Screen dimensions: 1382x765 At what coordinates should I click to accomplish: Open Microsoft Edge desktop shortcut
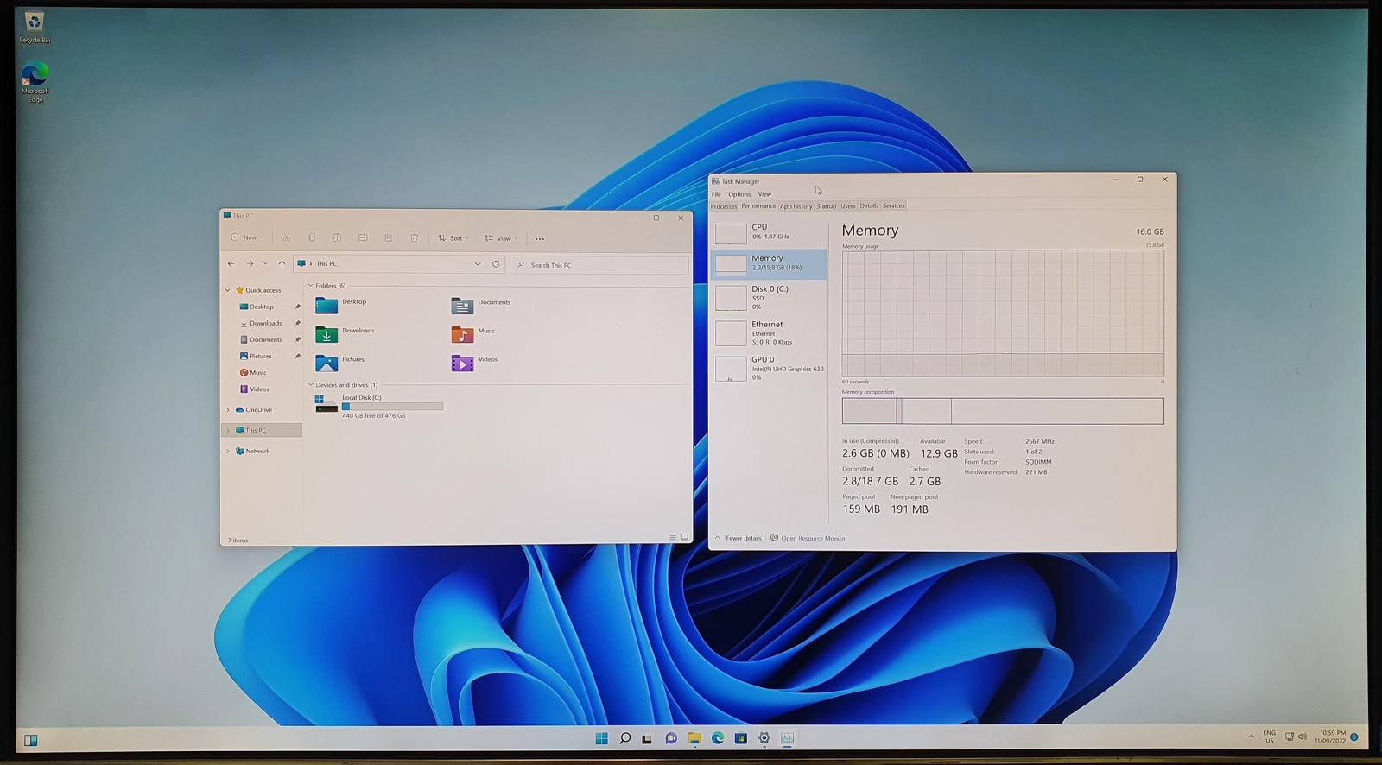tap(35, 83)
